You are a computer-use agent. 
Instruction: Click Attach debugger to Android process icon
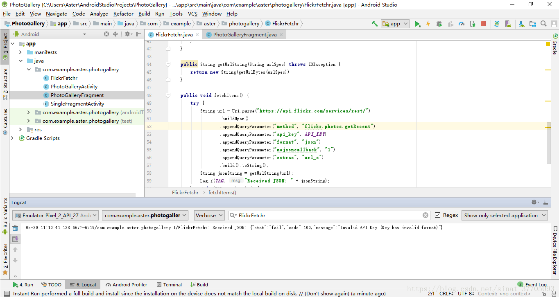point(473,24)
